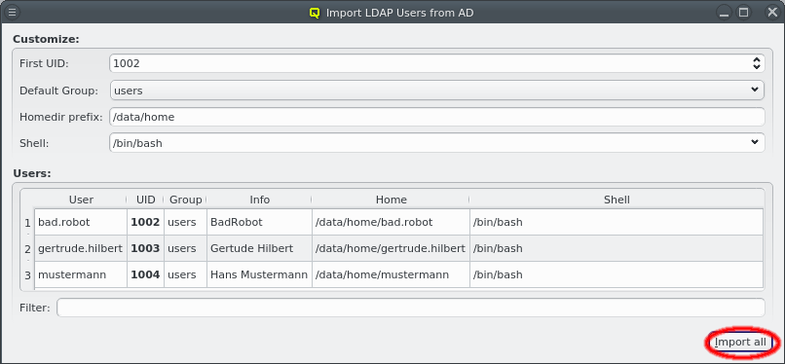Click UID cell 1004
This screenshot has width=785, height=364.
(146, 274)
